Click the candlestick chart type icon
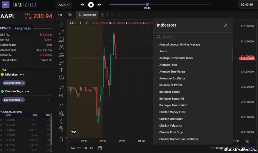 pos(70,15)
